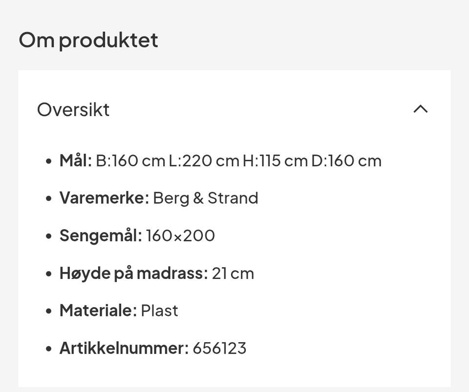This screenshot has width=469, height=392.
Task: Select the 21 cm mattress height value
Action: 233,273
